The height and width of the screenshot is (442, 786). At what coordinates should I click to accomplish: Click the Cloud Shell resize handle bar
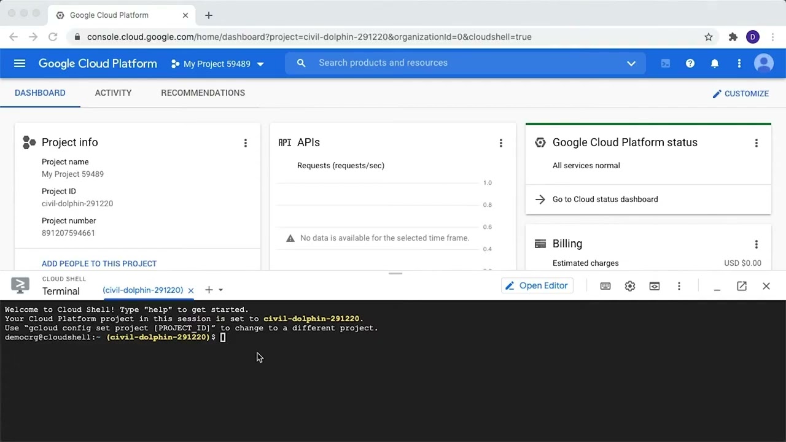395,274
